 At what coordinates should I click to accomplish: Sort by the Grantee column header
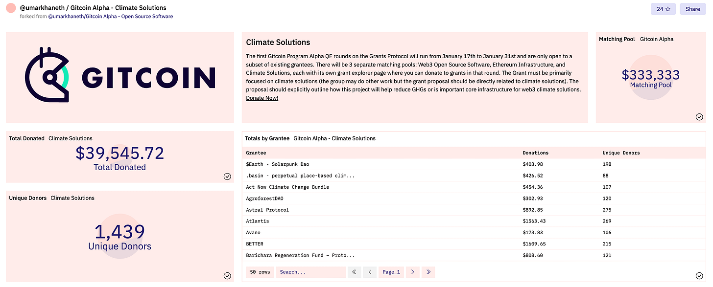[256, 153]
